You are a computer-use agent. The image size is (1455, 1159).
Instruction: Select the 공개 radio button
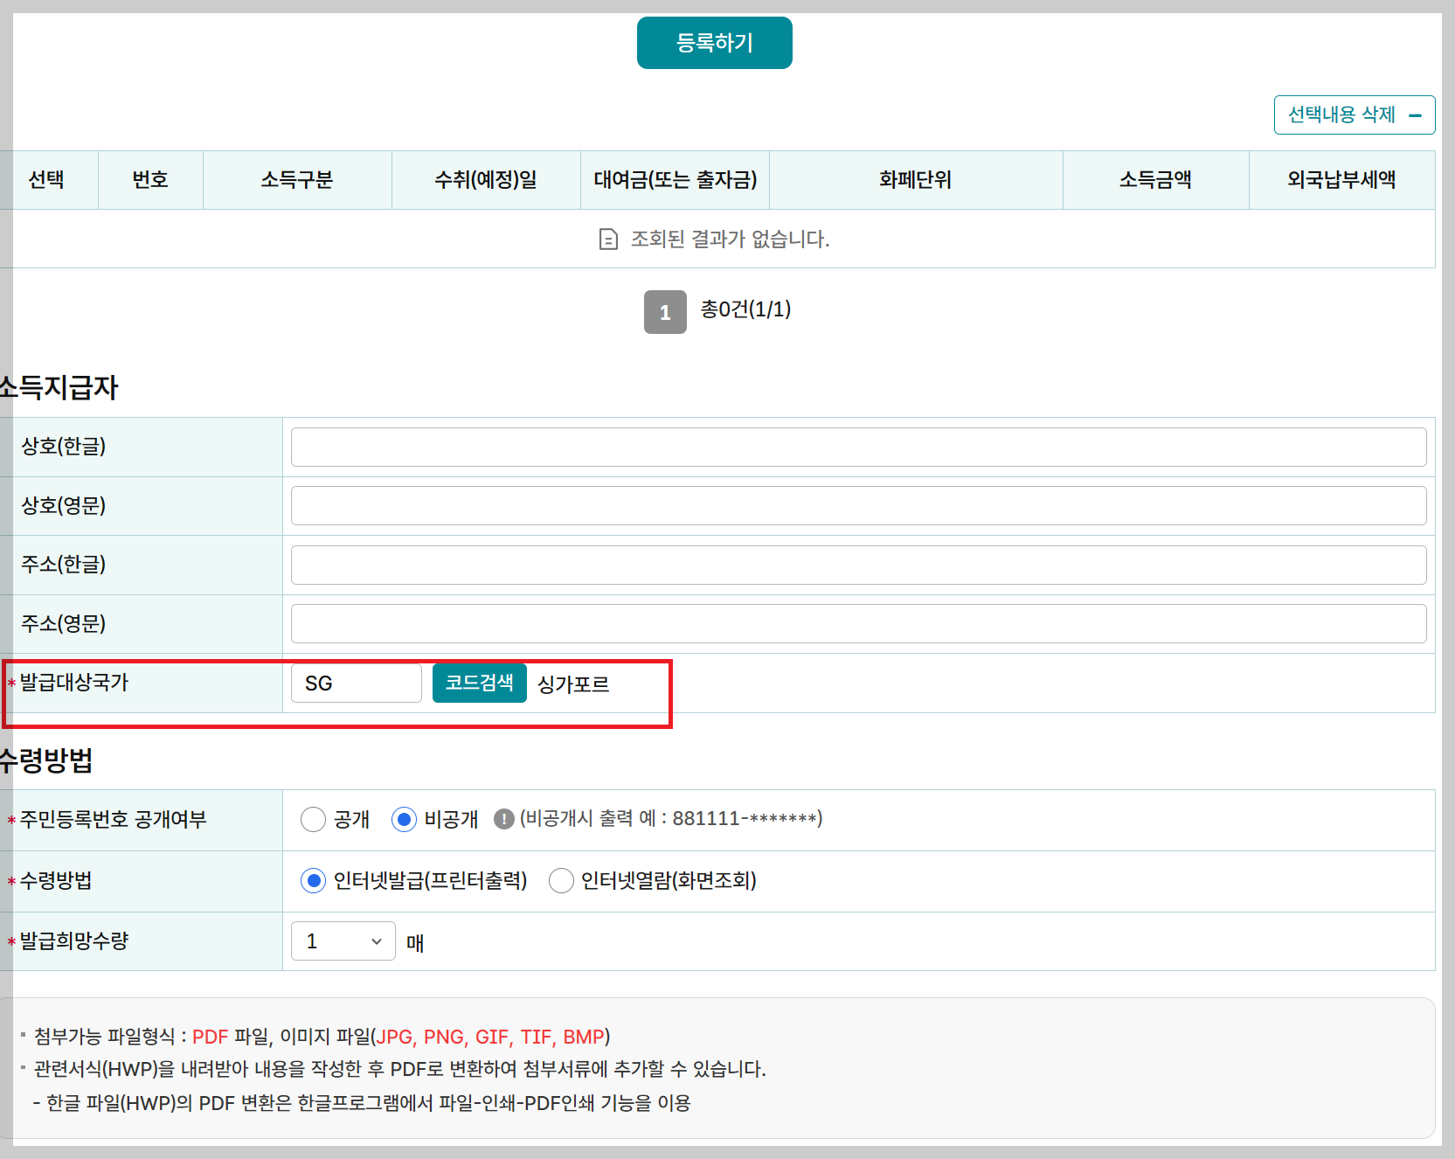(314, 819)
